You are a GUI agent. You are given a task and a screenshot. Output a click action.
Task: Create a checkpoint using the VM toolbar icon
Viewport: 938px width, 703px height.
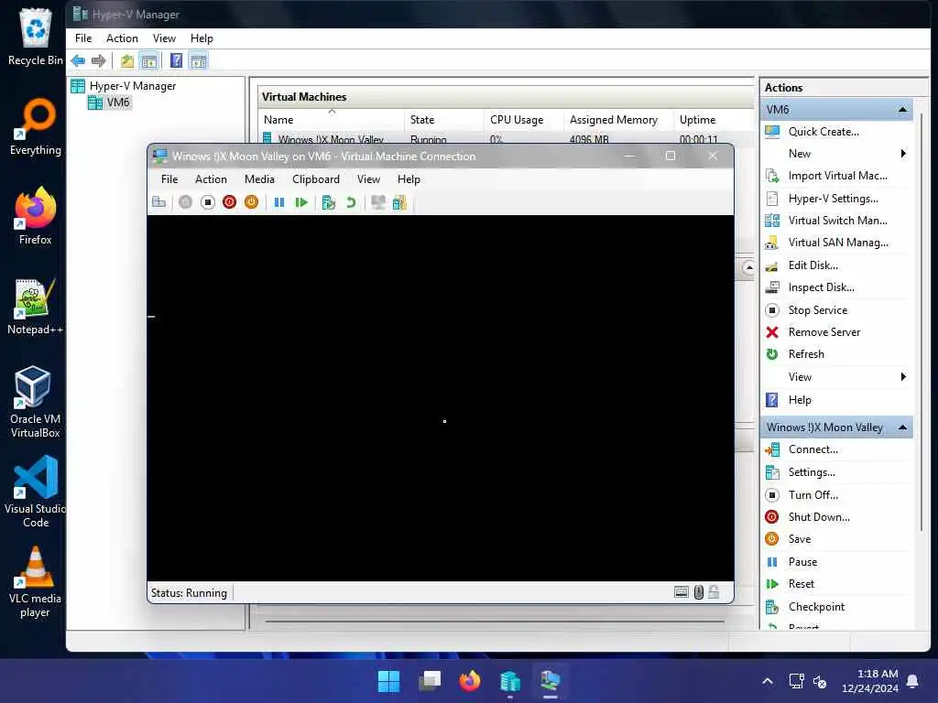[329, 202]
